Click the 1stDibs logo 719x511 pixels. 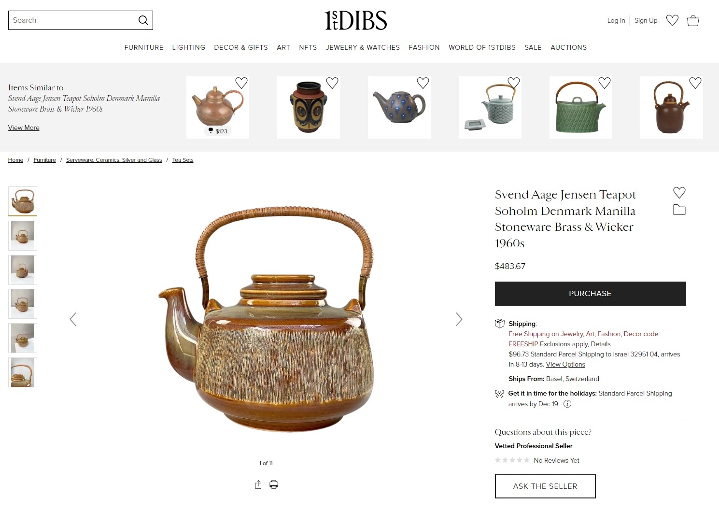pos(356,20)
